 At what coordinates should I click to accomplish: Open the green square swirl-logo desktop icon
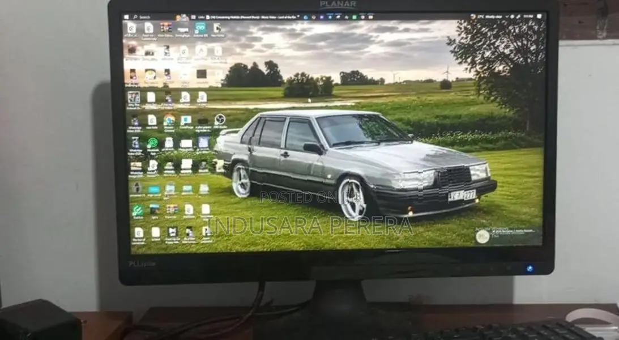pyautogui.click(x=138, y=210)
